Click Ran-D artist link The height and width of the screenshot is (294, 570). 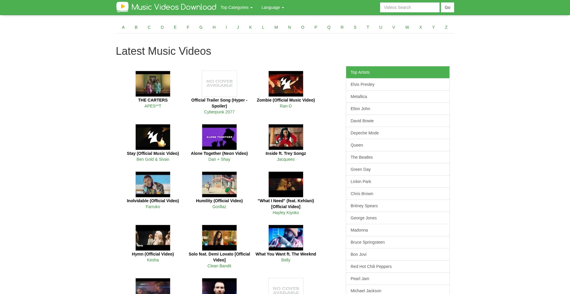click(286, 106)
